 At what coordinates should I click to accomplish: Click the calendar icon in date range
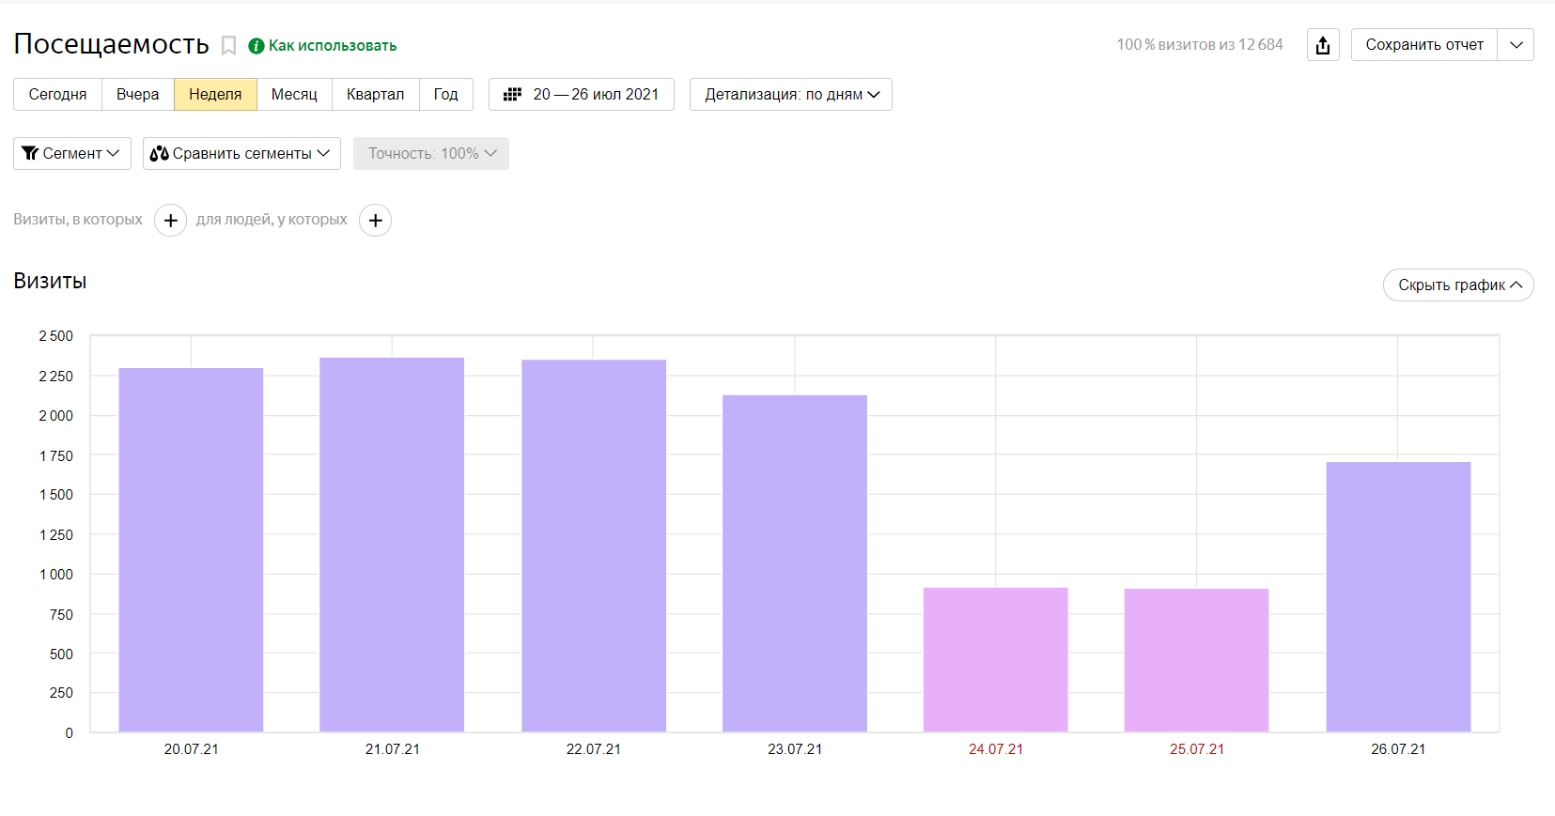click(x=512, y=95)
